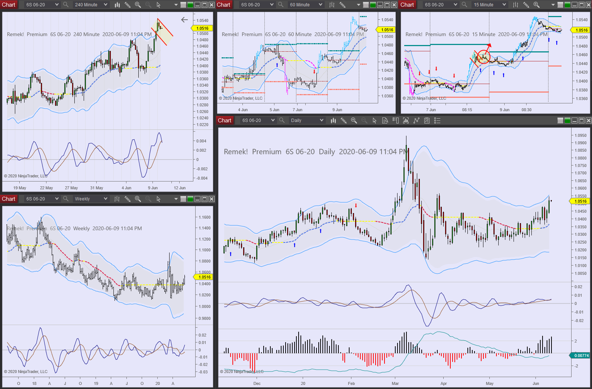The height and width of the screenshot is (389, 592).
Task: Choose the cursor tool in Weekly chart
Action: (158, 199)
